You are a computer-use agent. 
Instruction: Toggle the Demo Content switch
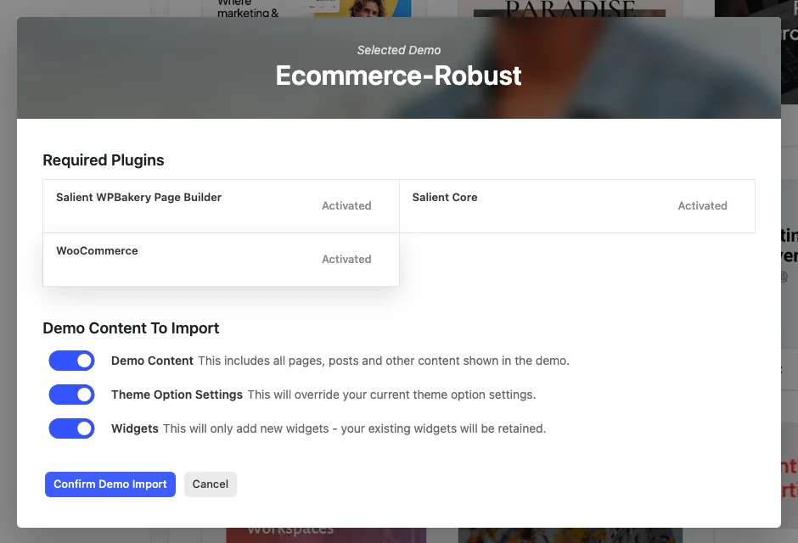click(72, 361)
